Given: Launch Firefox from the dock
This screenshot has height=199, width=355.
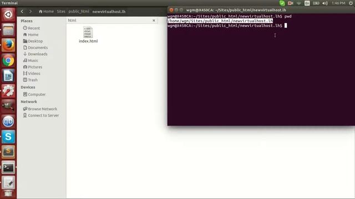Looking at the screenshot, I should [8, 45].
